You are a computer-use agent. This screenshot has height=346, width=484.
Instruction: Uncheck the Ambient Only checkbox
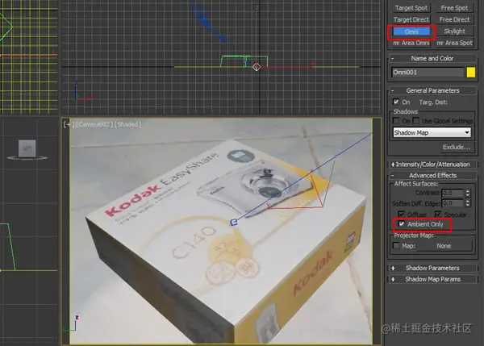point(401,224)
